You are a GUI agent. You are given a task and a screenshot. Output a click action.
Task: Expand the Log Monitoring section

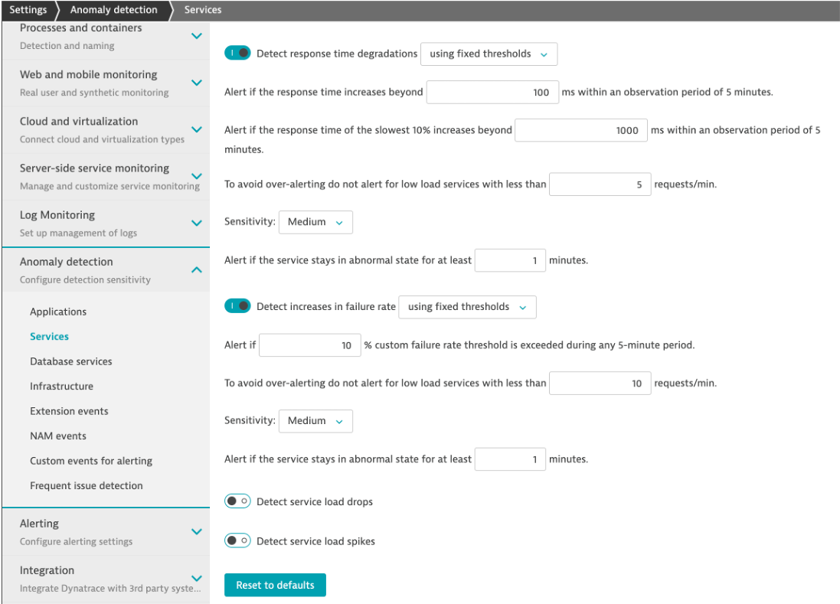(x=196, y=223)
